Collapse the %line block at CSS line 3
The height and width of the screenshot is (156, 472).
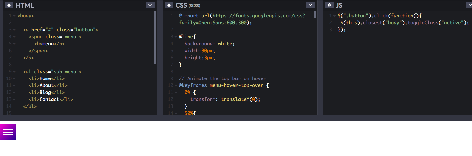(176, 37)
